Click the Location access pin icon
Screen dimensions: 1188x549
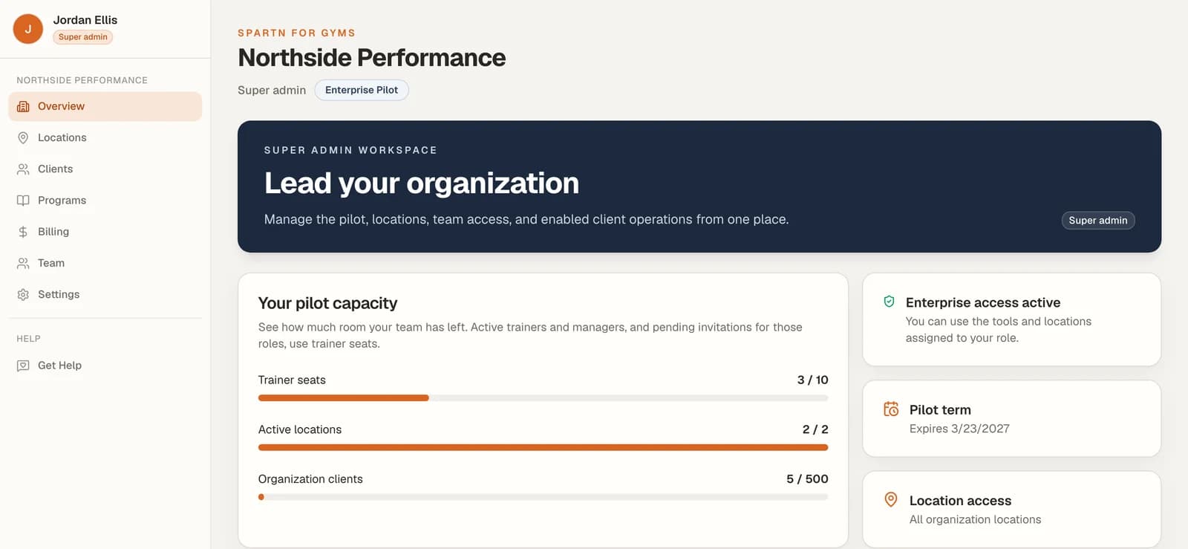(x=891, y=500)
